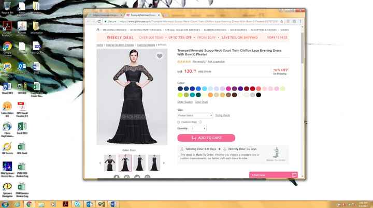Open Reception & Favors menu
The image size is (373, 208).
tap(264, 30)
